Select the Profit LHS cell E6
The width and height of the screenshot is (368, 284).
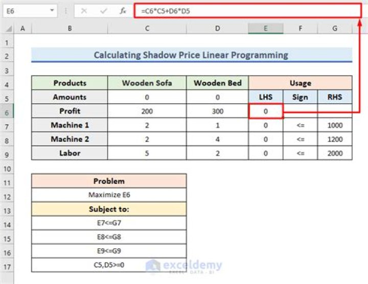coord(266,111)
